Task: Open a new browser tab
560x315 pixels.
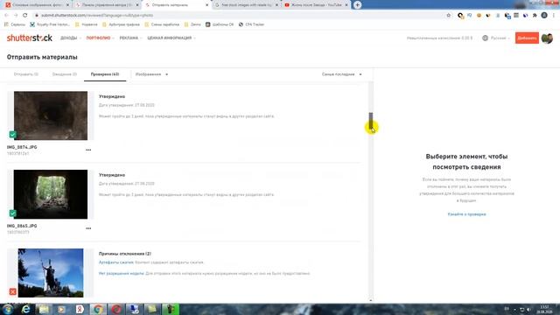Action: click(358, 5)
